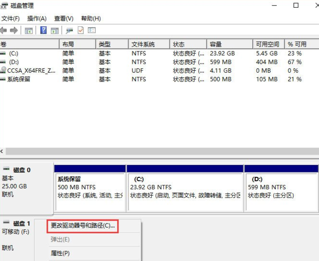Click the show/hide action pane icon
Screen dimensions: 319x261
pyautogui.click(x=55, y=31)
